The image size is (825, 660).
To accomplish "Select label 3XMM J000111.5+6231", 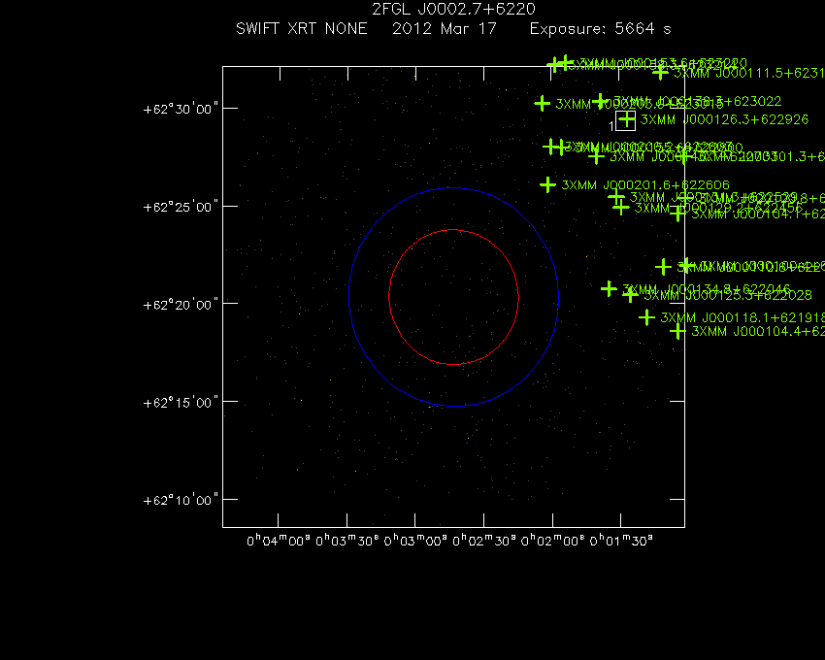I will (x=749, y=73).
